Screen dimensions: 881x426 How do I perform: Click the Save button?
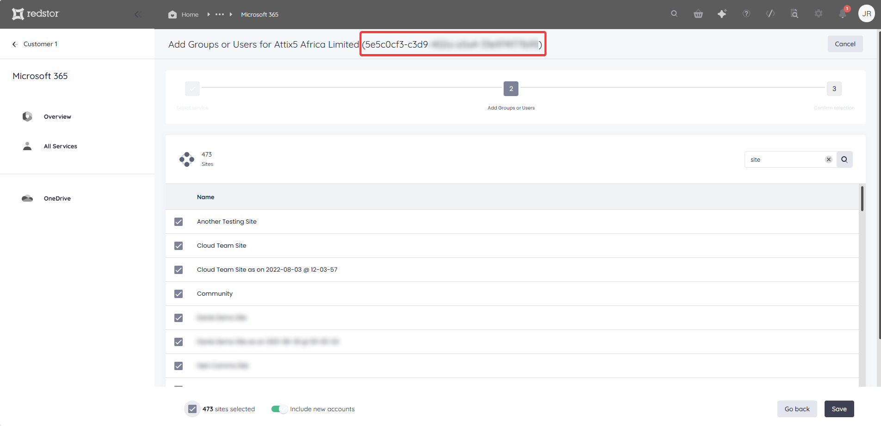[x=839, y=409]
